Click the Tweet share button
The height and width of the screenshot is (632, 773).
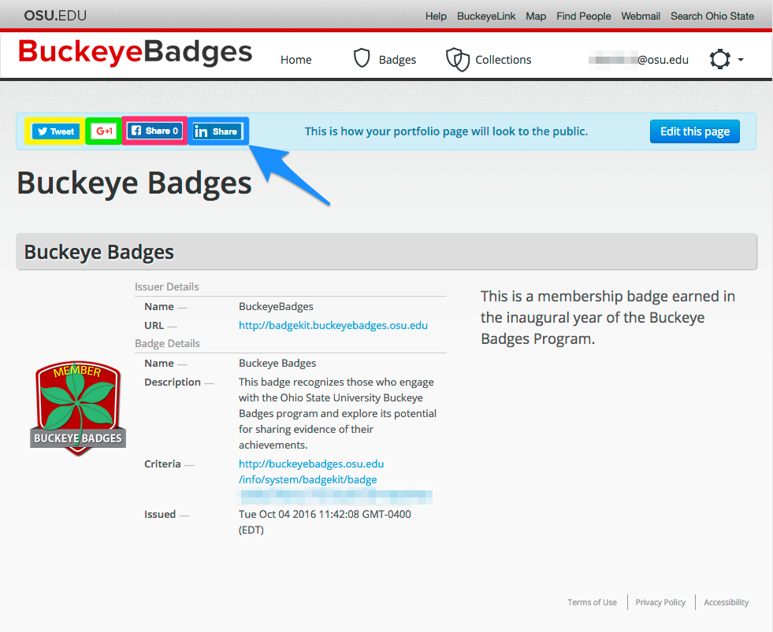coord(55,131)
